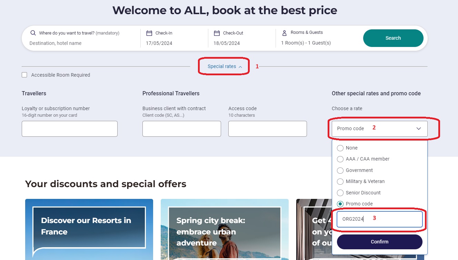This screenshot has width=458, height=260.
Task: Tick the Accessible Room Required checkbox
Action: [24, 75]
